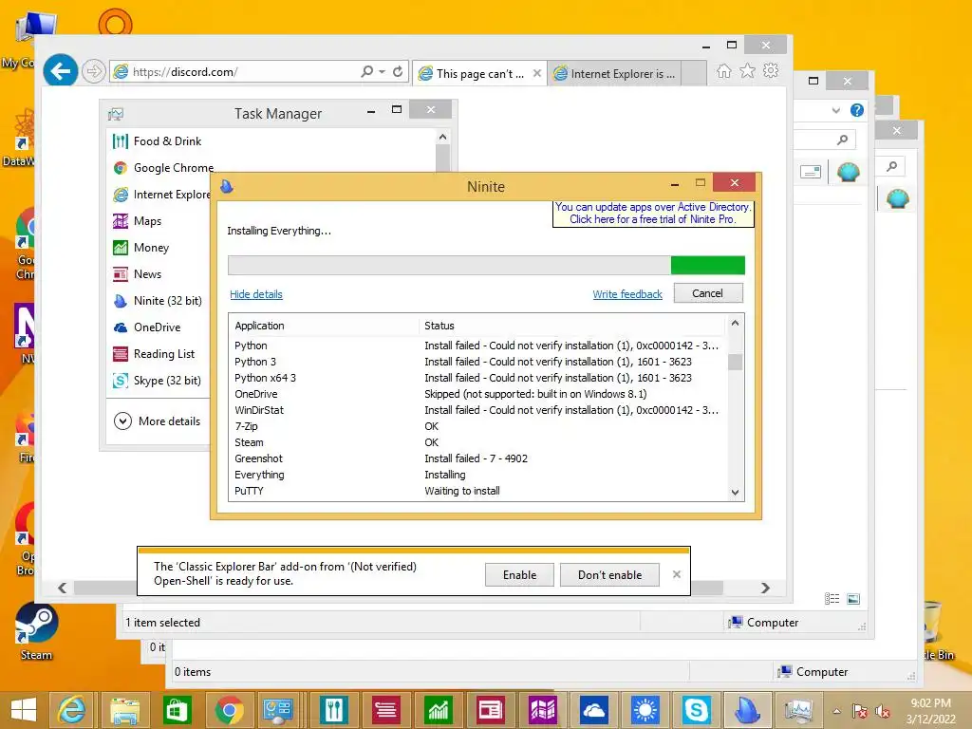Select the WinDirStat row in Ninite

pos(477,410)
